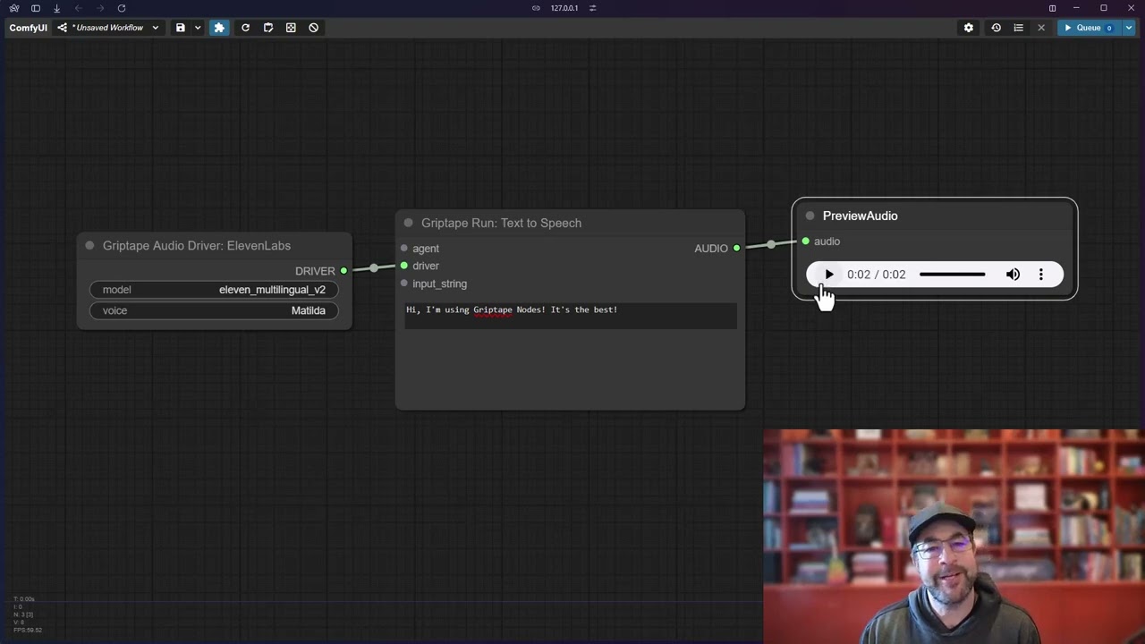Reload page with browser refresh icon
Image resolution: width=1145 pixels, height=644 pixels.
pyautogui.click(x=122, y=8)
